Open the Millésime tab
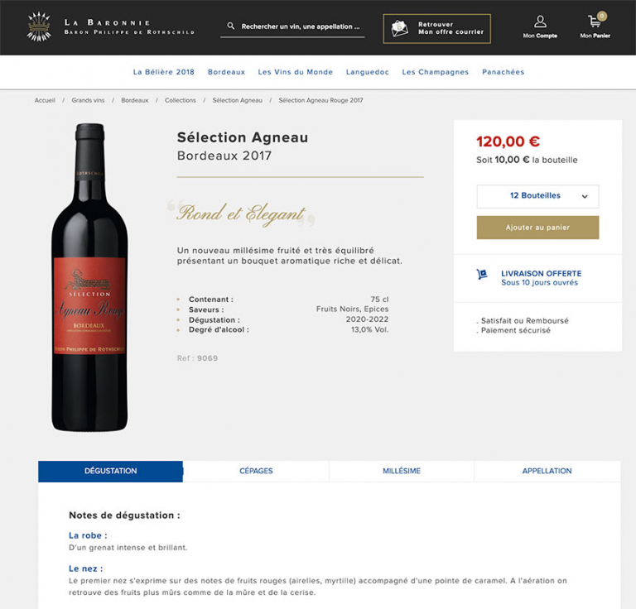636x609 pixels. point(402,471)
